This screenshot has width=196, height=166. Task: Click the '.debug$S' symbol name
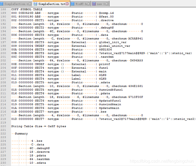point(106,27)
